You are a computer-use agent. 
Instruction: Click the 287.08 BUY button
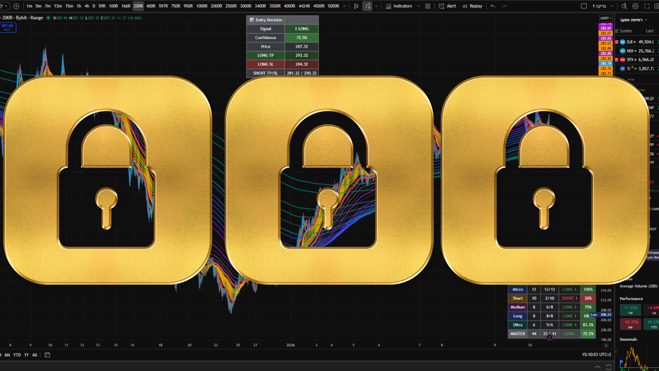coord(7,27)
